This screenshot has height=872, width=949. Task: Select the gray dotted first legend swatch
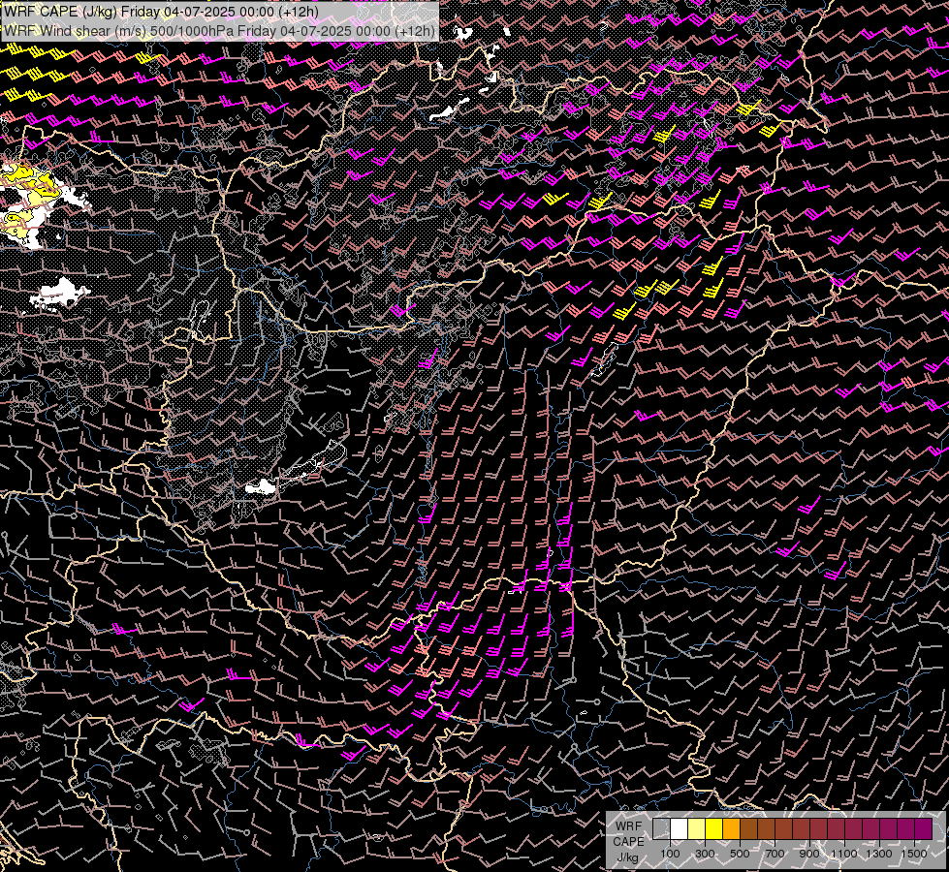tap(661, 828)
